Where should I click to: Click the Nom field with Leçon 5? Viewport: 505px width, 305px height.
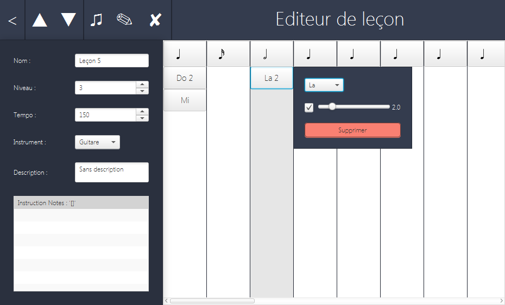pyautogui.click(x=112, y=60)
